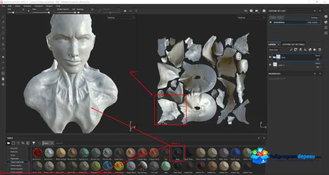Image resolution: width=329 pixels, height=175 pixels.
Task: Select Smart materials shelf category
Action: [x=17, y=162]
